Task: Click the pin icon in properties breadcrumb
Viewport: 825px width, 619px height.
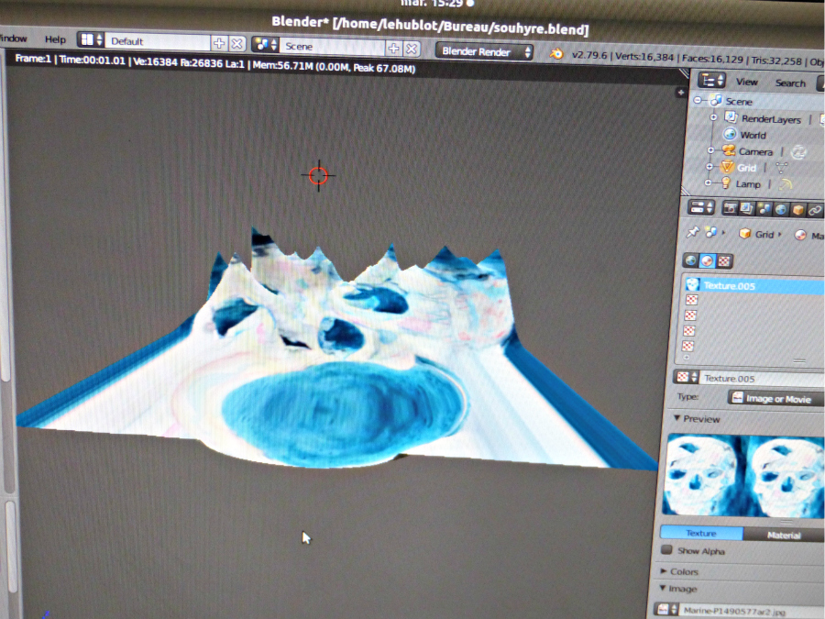Action: coord(693,234)
